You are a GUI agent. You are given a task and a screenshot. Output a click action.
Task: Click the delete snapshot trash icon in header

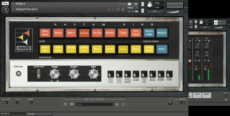(123, 10)
